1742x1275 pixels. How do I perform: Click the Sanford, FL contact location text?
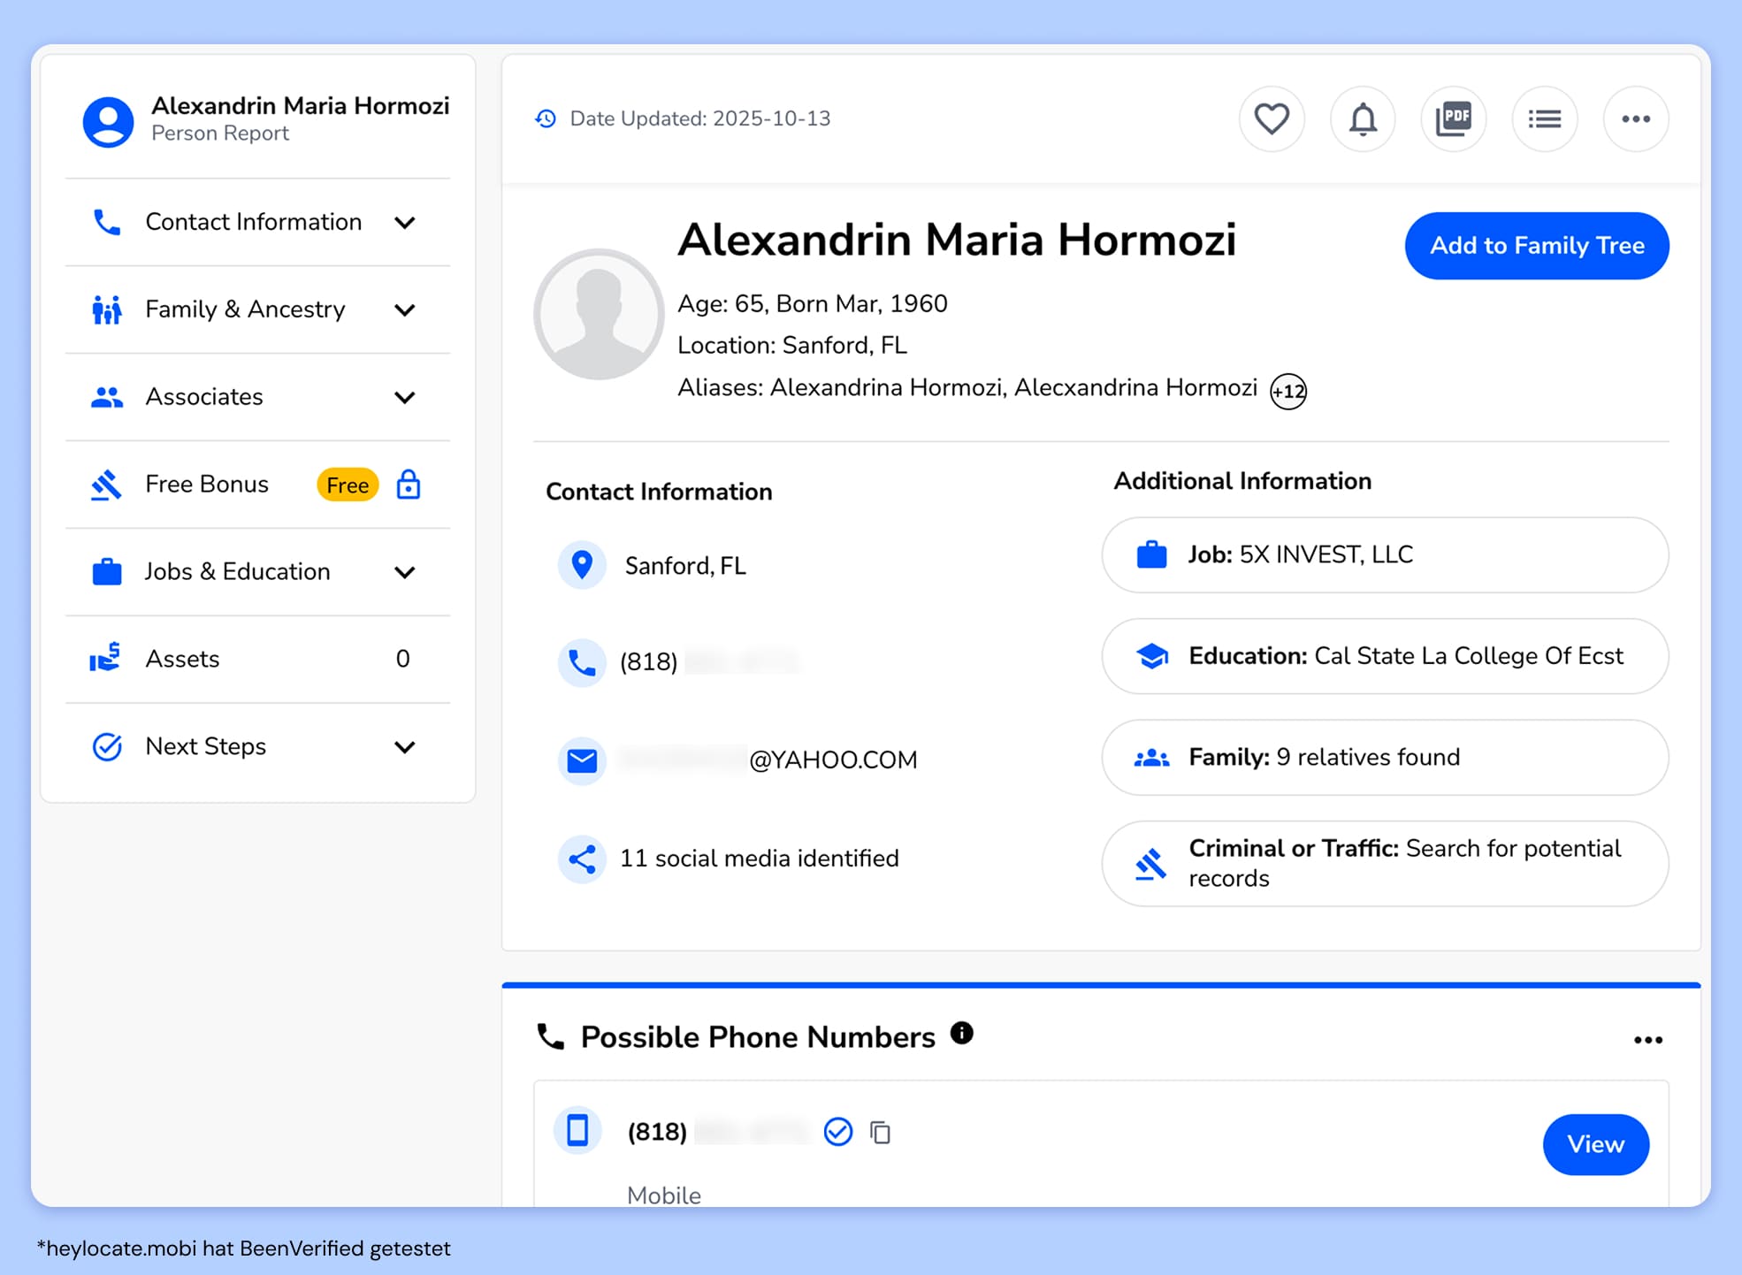point(685,566)
